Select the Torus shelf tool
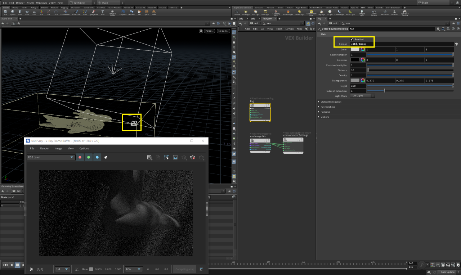Viewport: 461px width, 275px height. tap(27, 13)
